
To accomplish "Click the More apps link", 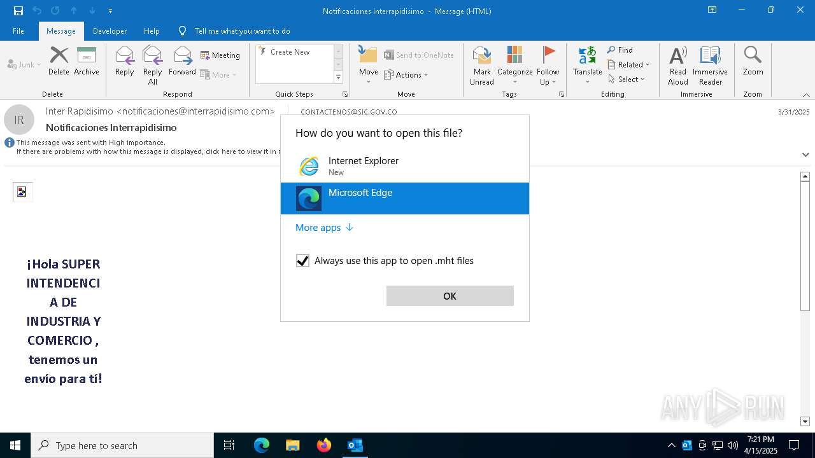I will (324, 228).
